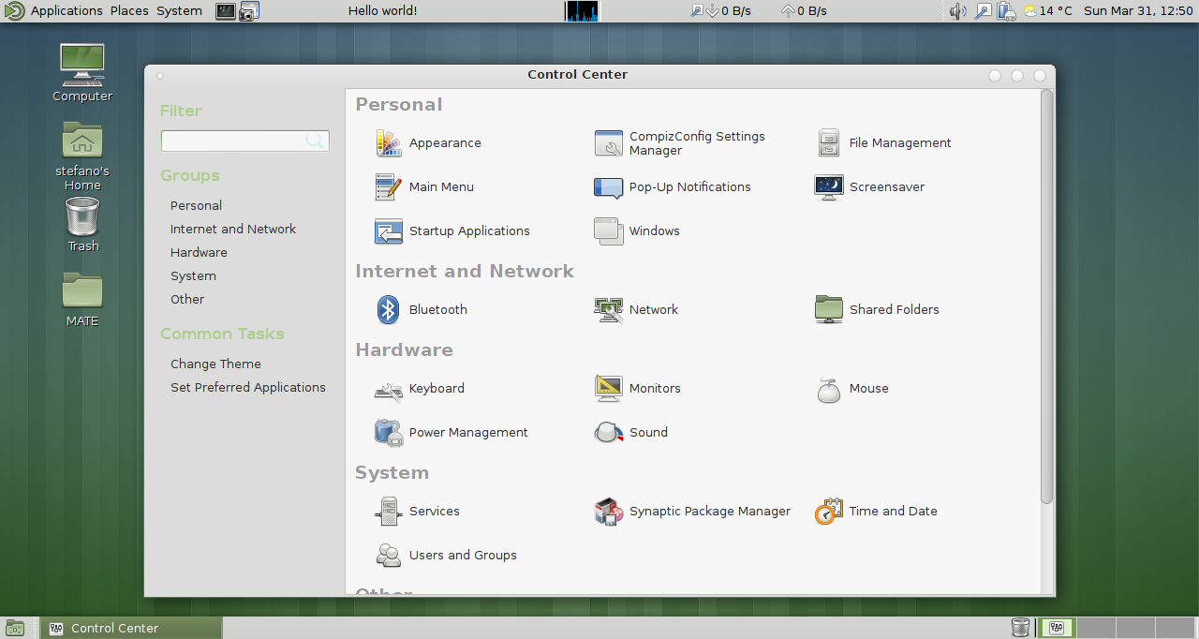
Task: Jump to the Hardware group
Action: [x=199, y=252]
